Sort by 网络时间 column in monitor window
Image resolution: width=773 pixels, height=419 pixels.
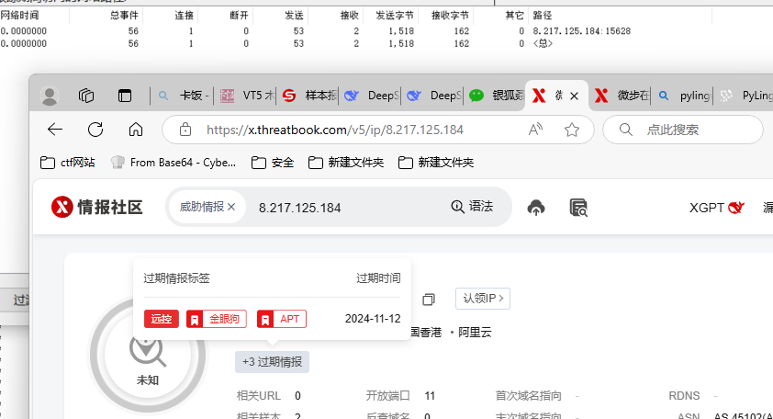click(x=19, y=16)
